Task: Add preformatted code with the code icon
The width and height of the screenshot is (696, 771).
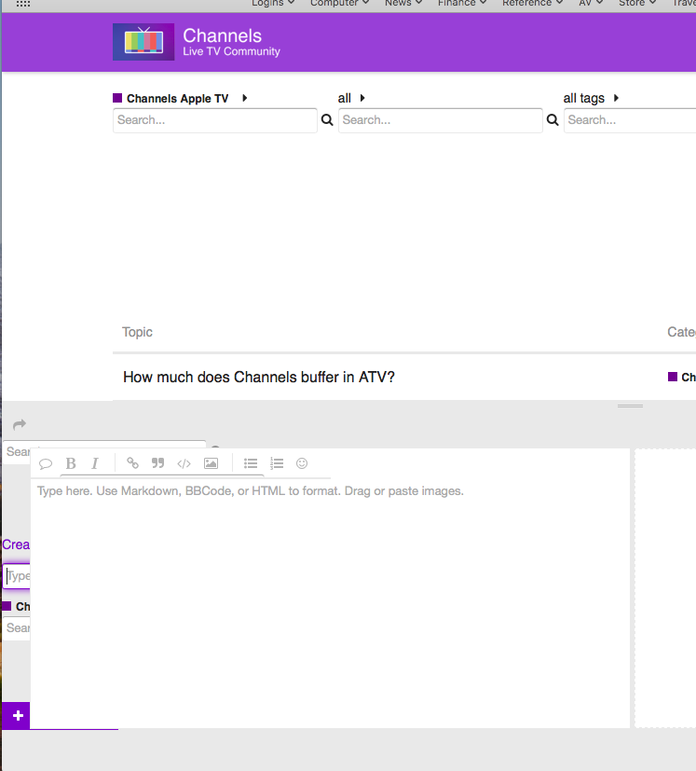Action: 184,463
